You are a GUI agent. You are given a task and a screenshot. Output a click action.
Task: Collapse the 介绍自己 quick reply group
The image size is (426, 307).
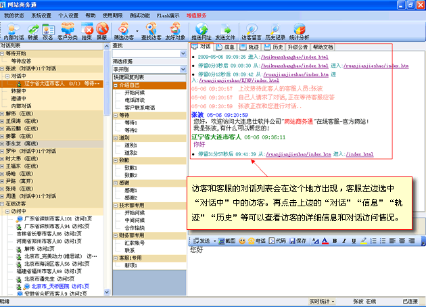[116, 85]
